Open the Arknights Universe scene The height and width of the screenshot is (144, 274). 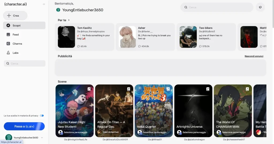pos(193,111)
